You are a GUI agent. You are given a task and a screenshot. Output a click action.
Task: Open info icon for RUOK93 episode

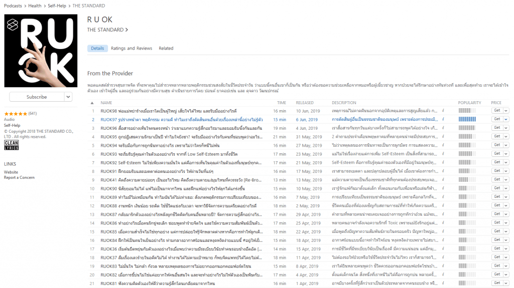[443, 154]
